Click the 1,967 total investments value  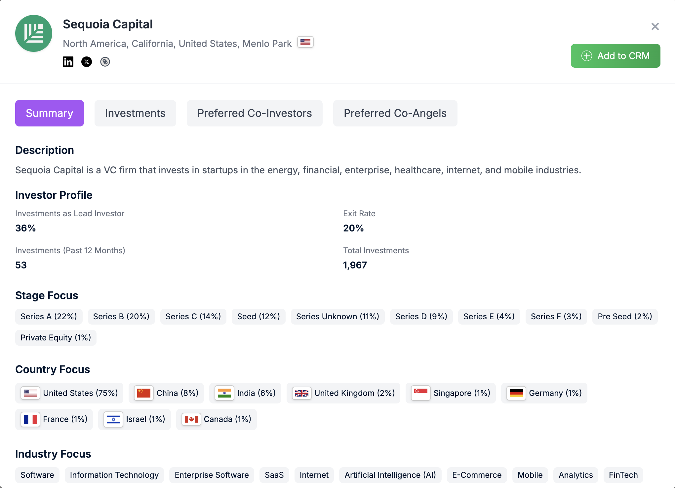pyautogui.click(x=355, y=265)
